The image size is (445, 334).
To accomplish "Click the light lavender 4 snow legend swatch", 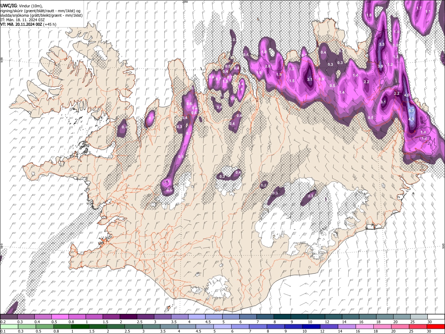I will tap(196, 317).
